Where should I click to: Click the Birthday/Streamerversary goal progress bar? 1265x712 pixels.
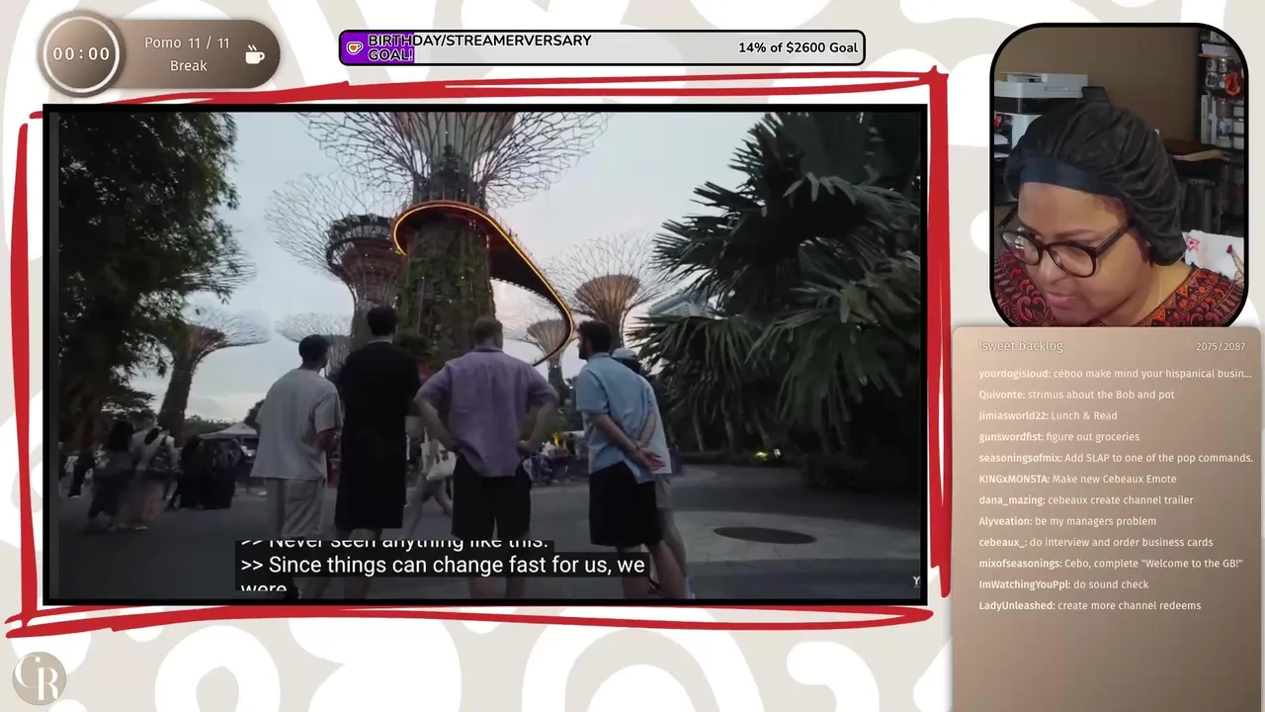pyautogui.click(x=602, y=47)
